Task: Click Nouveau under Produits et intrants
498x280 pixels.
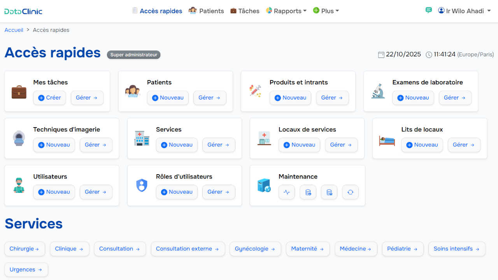Action: (x=290, y=98)
